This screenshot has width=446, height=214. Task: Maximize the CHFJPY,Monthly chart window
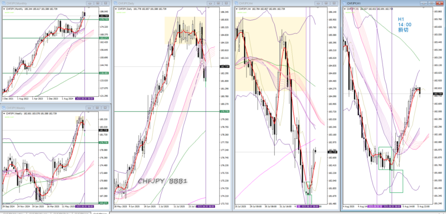(x=98, y=3)
